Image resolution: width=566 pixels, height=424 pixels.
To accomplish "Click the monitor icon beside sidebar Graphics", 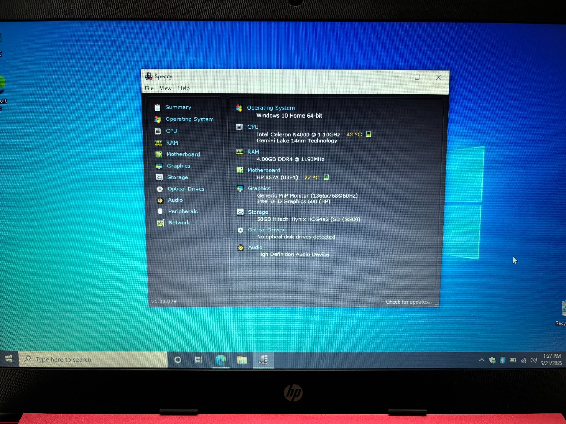I will click(159, 166).
